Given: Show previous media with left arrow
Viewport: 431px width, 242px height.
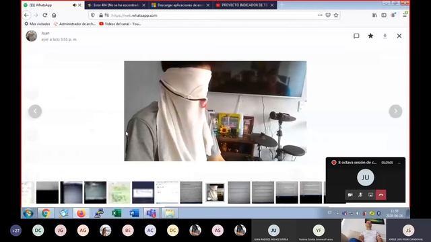Looking at the screenshot, I should 35,111.
